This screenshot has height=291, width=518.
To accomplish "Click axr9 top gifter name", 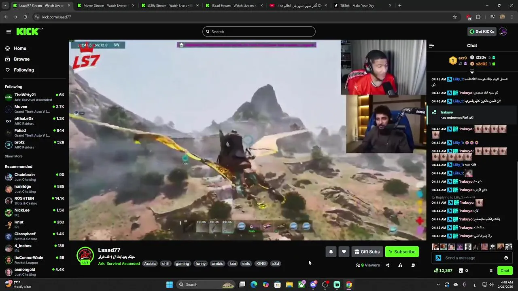I will click(x=463, y=58).
